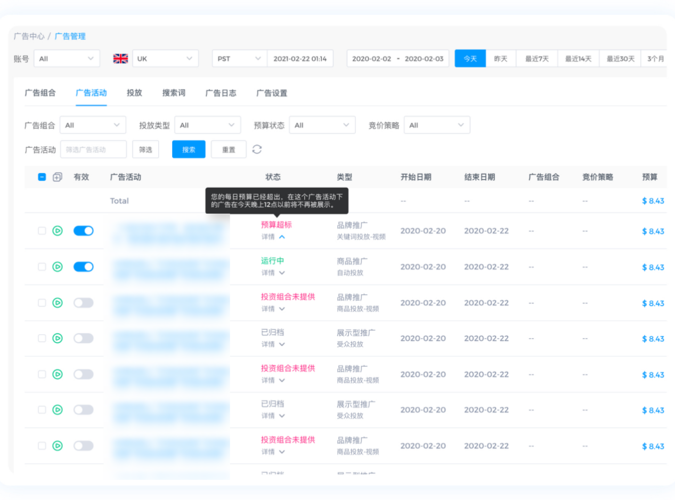675x500 pixels.
Task: Open the PST timezone dropdown
Action: (239, 59)
